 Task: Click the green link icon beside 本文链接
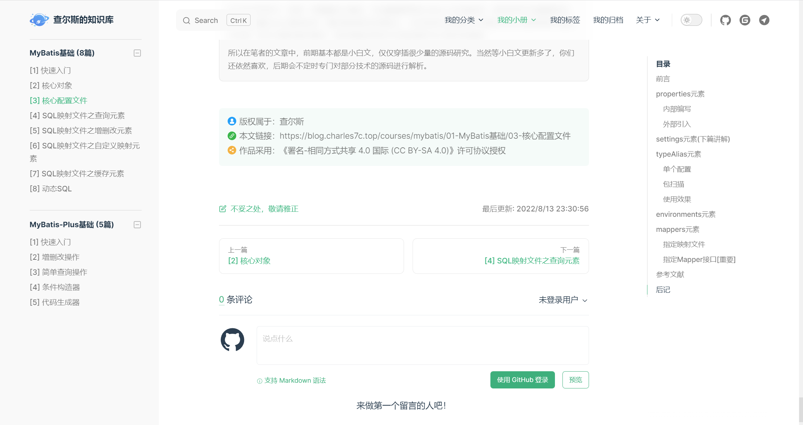click(x=232, y=136)
